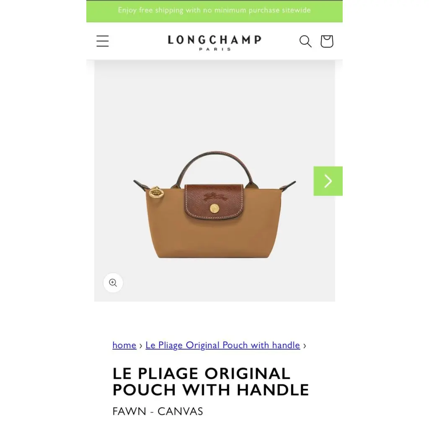429x429 pixels.
Task: Open the hamburger navigation menu
Action: click(103, 41)
